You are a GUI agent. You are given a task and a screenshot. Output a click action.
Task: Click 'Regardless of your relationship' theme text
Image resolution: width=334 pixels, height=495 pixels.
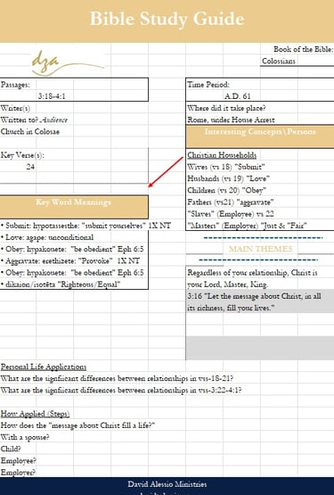[252, 272]
